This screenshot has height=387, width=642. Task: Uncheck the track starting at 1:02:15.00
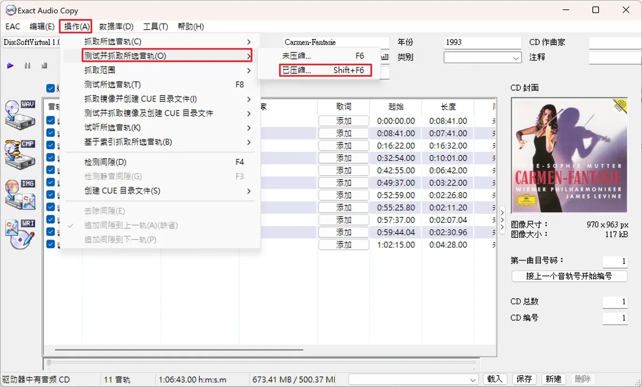50,244
